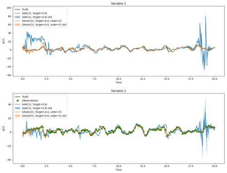
Task: Click the 'Time' label under Variable 1 plot
Action: tap(118, 83)
